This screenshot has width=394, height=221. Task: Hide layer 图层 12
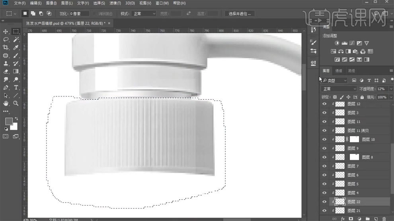click(324, 104)
